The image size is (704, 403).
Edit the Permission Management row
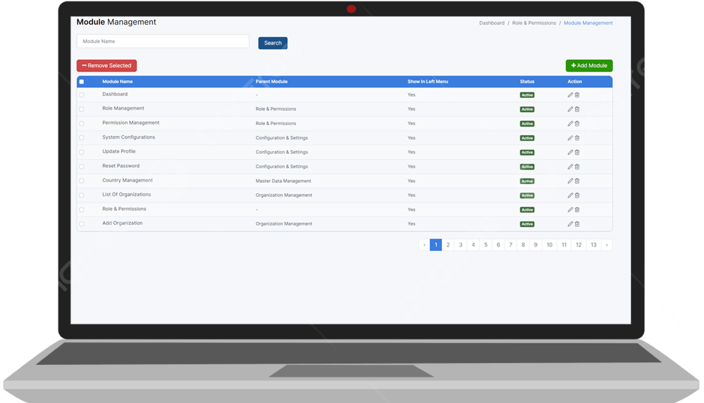coord(570,123)
